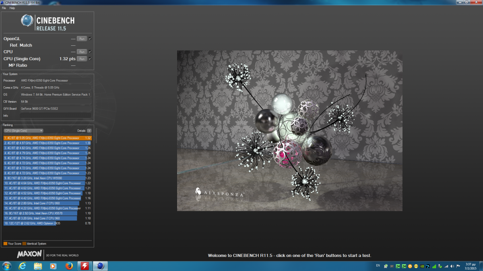Select ranking row 3 at 4.82 GHz
Image resolution: width=483 pixels, height=271 pixels.
[x=47, y=148]
